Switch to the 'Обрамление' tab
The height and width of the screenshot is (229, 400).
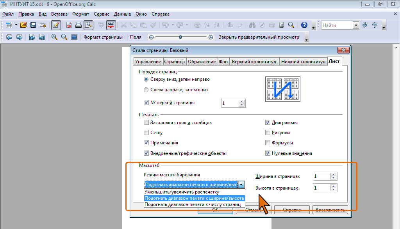[202, 62]
